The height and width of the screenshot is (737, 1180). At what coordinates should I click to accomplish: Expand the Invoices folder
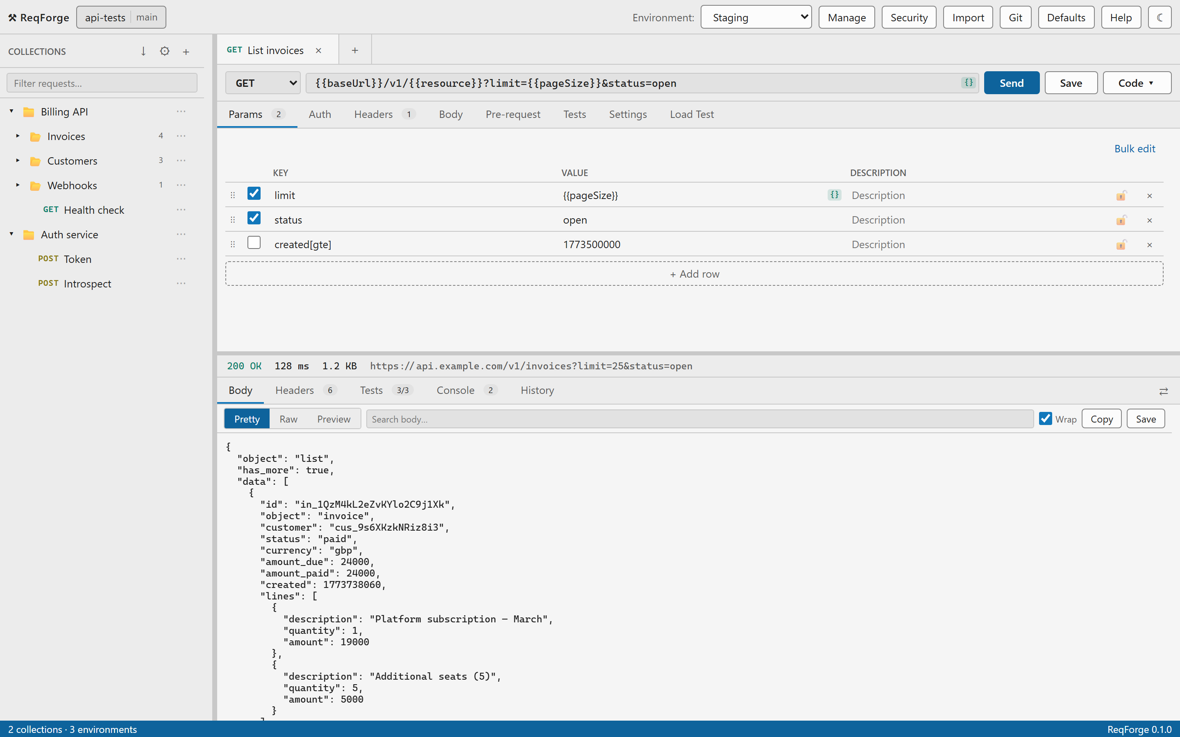click(18, 136)
